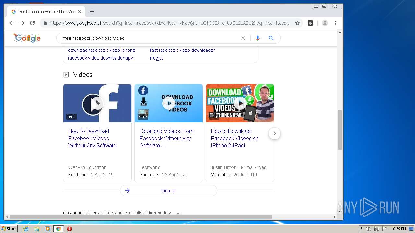Click the 'WebPro Education' channel name
This screenshot has height=233, width=415.
pos(88,167)
